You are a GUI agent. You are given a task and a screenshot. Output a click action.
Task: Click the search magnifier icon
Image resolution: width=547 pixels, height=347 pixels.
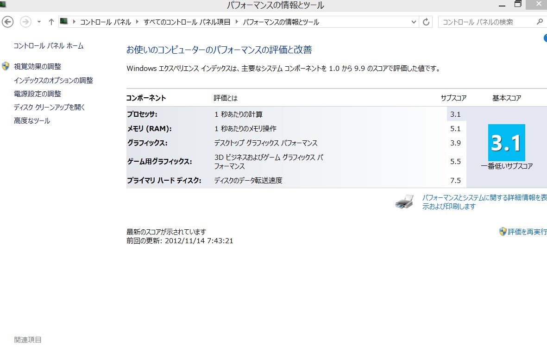tap(540, 22)
